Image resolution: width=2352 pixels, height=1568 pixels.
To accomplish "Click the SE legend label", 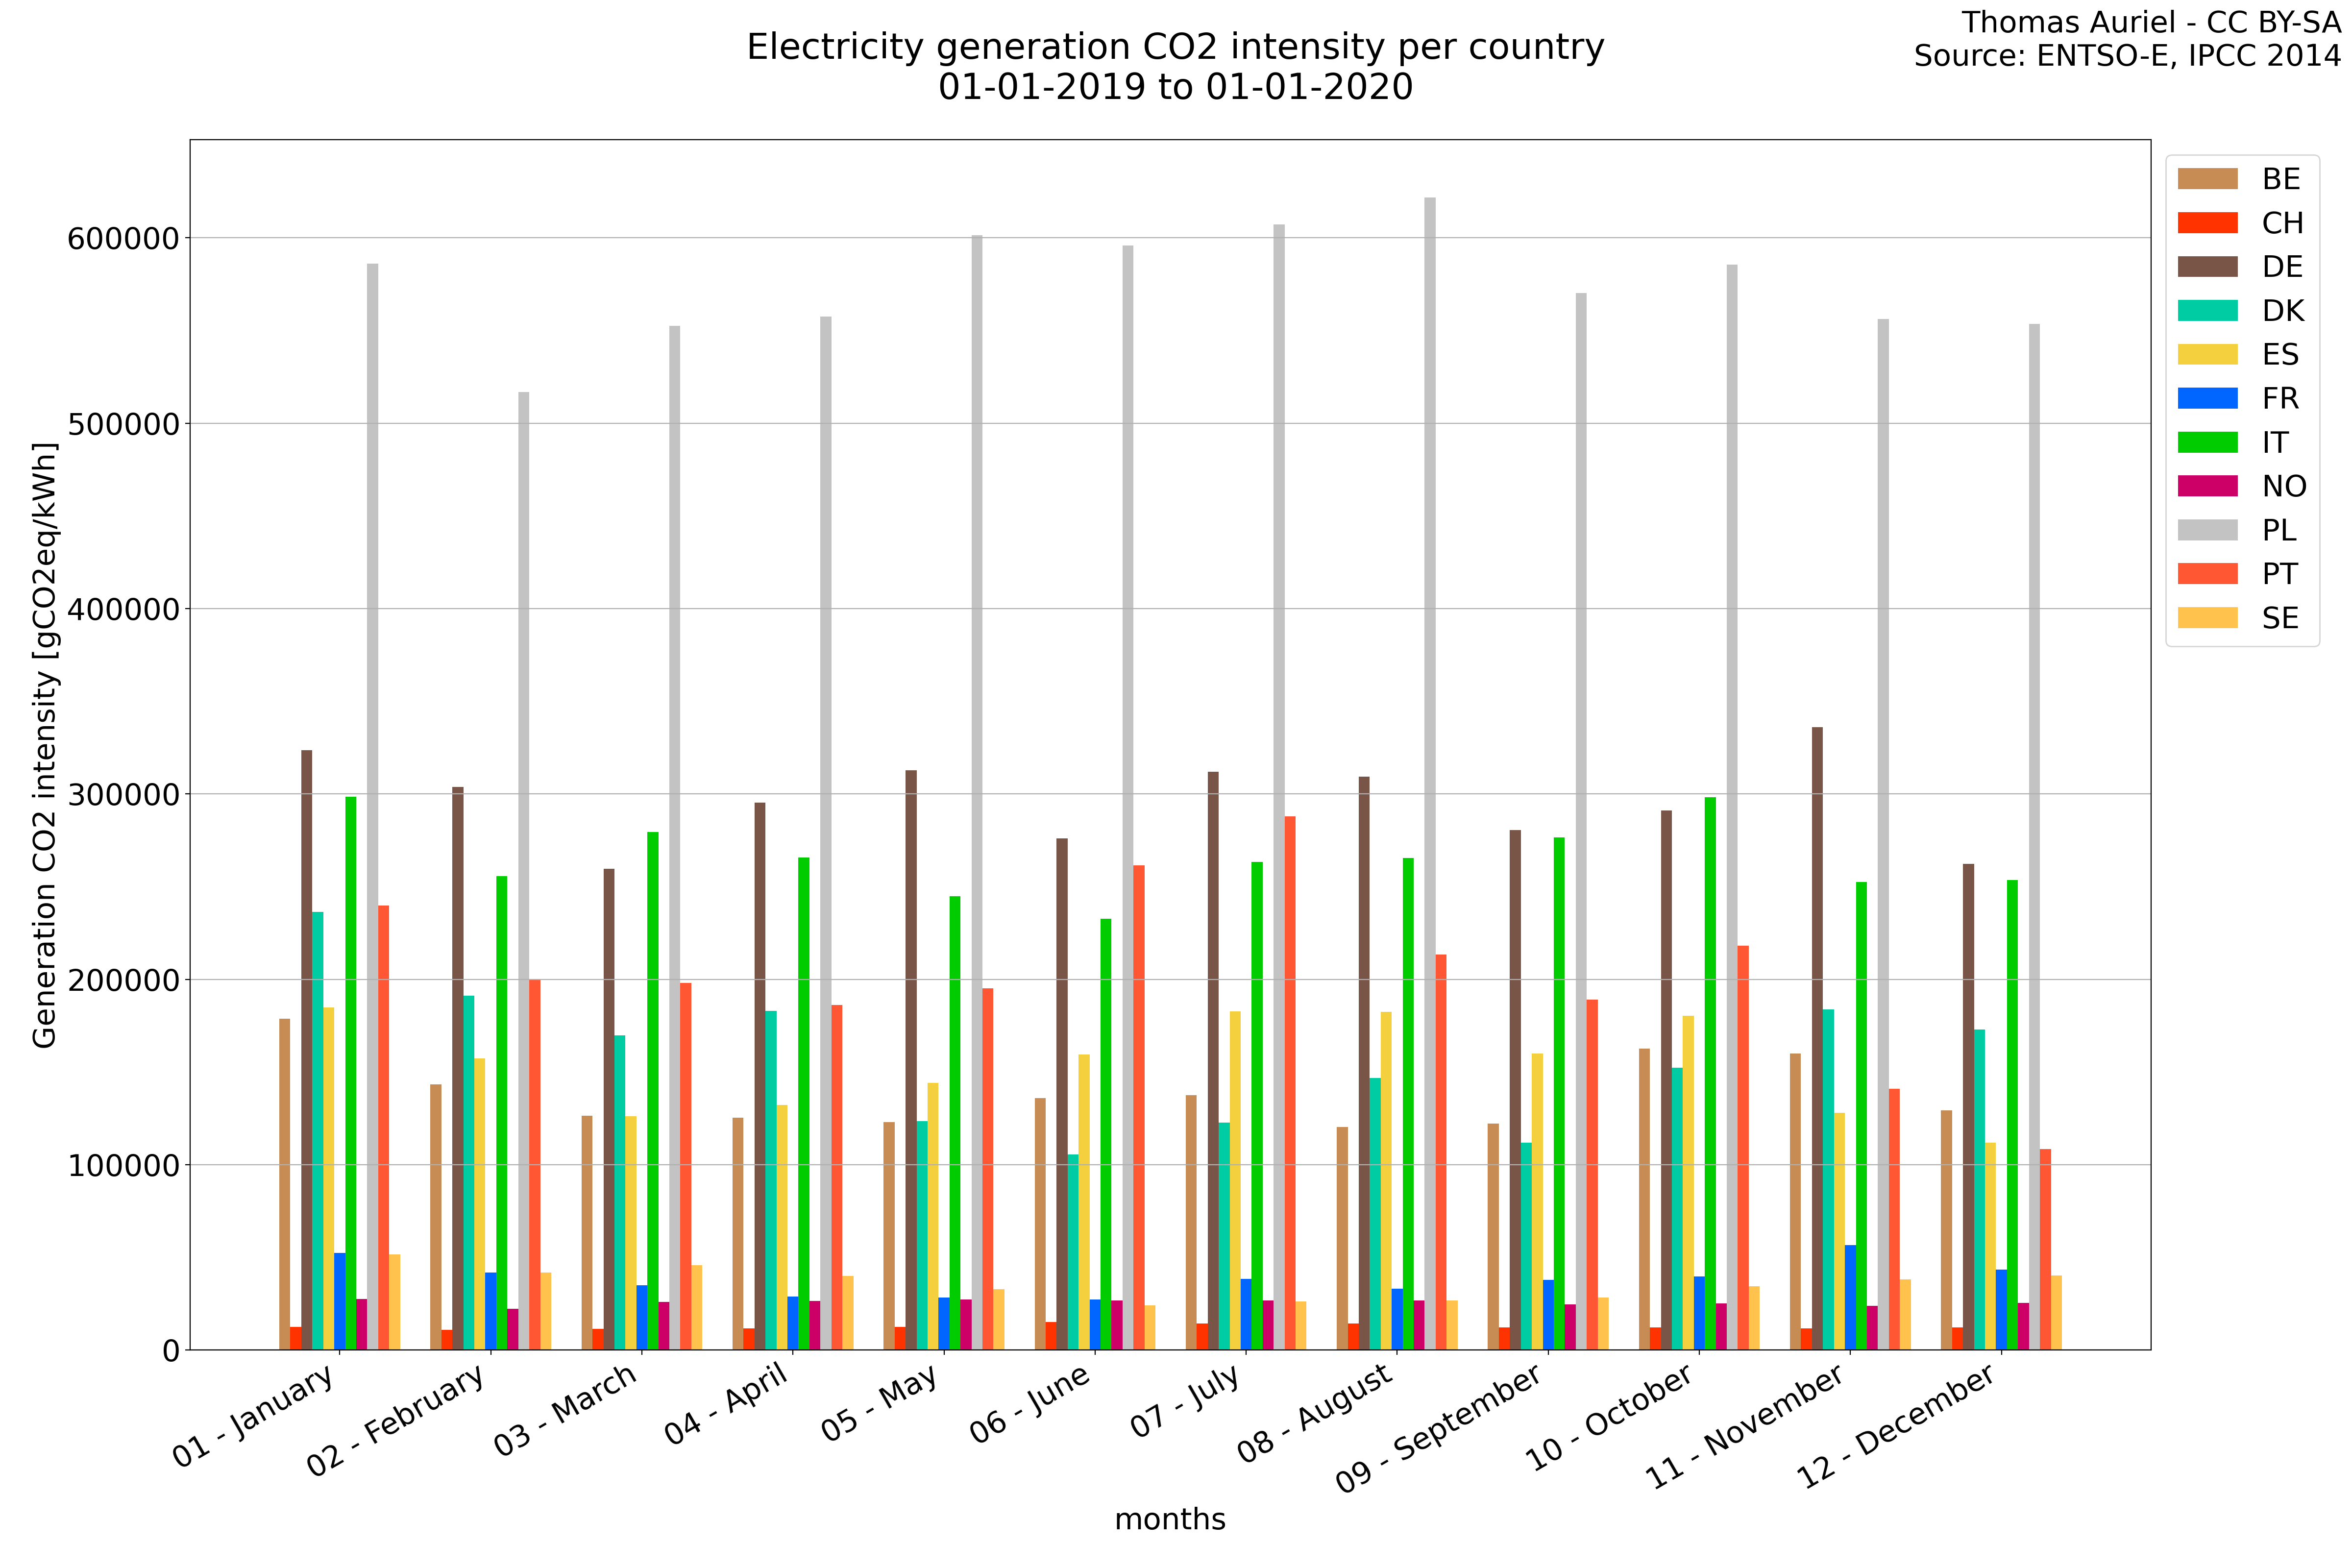I will point(2280,618).
